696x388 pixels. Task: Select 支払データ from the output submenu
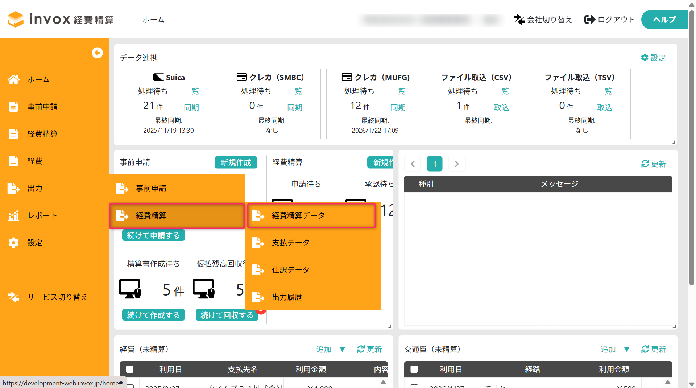pos(291,243)
